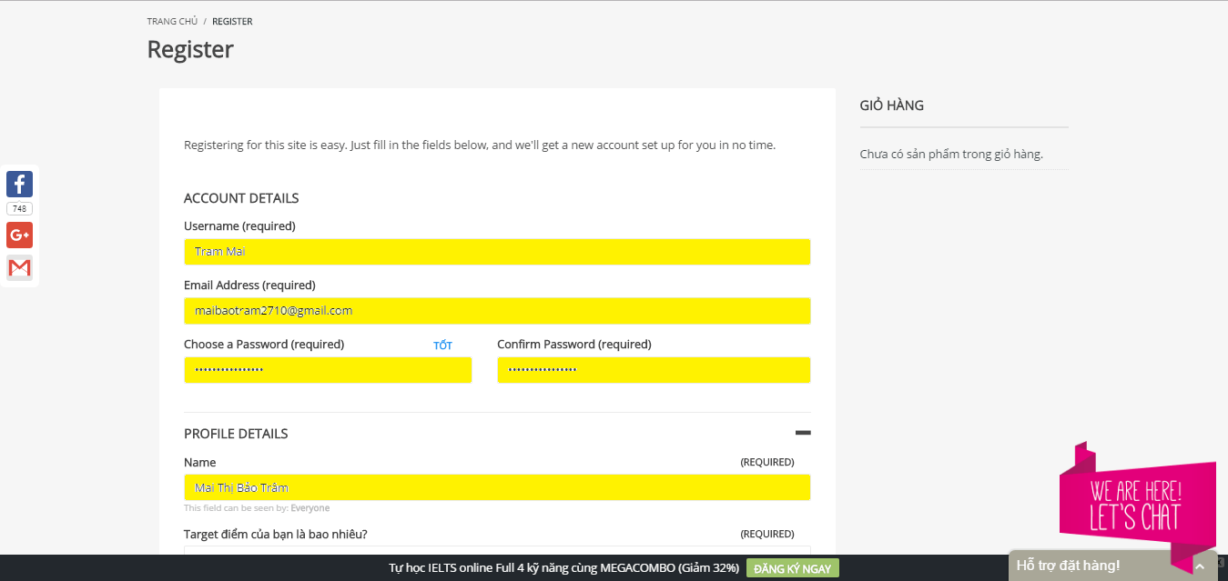This screenshot has height=581, width=1228.
Task: Go to the Trang Chủ breadcrumb
Action: pos(171,21)
